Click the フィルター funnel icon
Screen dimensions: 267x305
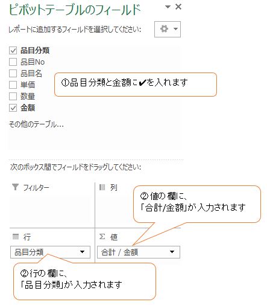[15, 187]
